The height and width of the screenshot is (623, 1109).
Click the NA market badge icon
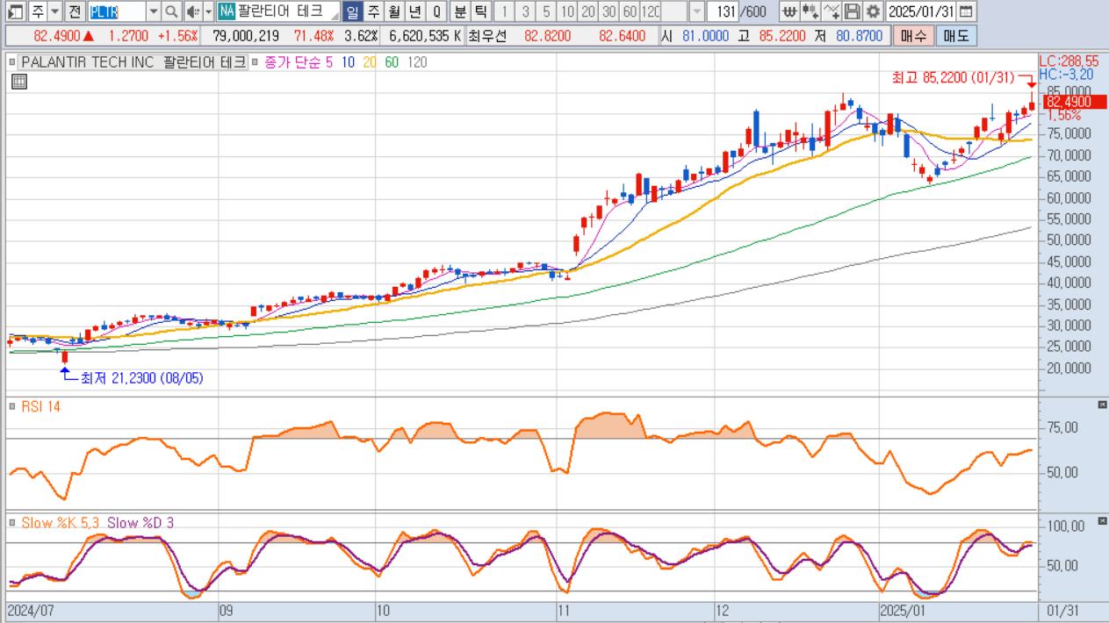[x=227, y=11]
